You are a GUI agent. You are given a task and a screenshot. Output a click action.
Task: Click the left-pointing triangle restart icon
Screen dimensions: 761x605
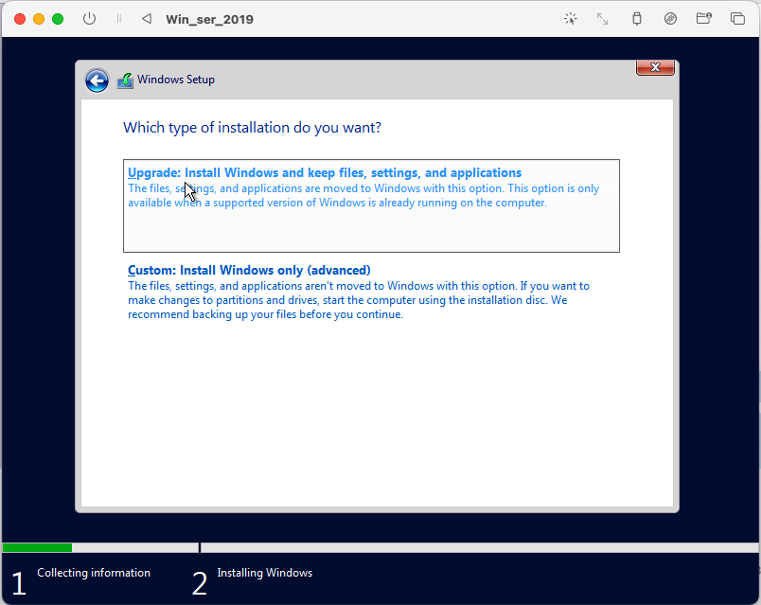coord(147,19)
